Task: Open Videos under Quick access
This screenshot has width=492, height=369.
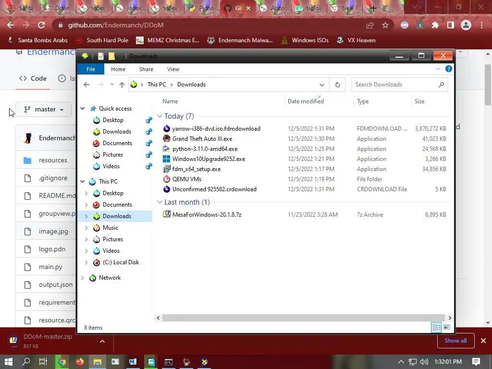Action: click(x=111, y=166)
